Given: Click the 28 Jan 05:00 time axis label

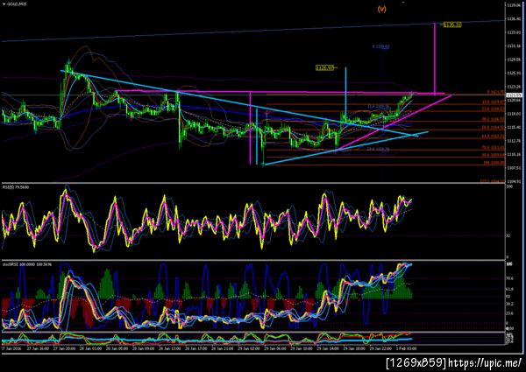Looking at the screenshot, I should pyautogui.click(x=117, y=348).
